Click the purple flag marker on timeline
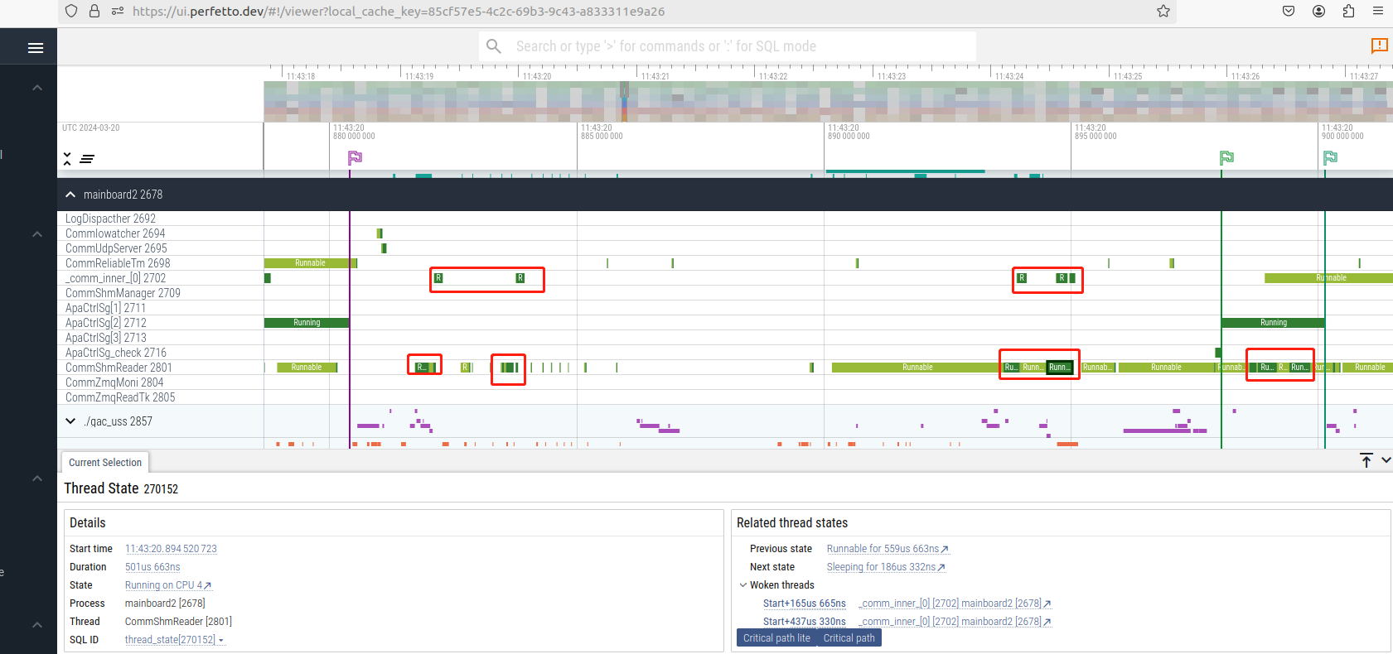Screen dimensions: 1393x654 355,157
